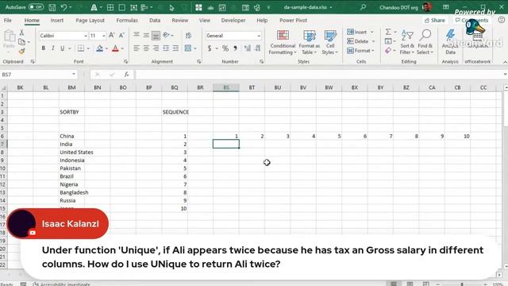
Task: Collapse the ribbon with the chevron
Action: [x=505, y=62]
